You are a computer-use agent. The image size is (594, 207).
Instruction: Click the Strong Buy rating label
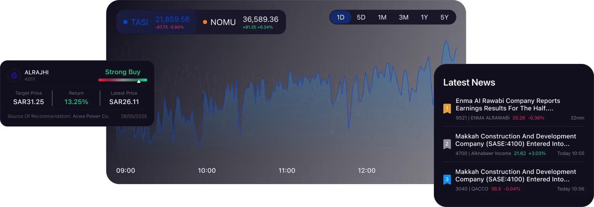pyautogui.click(x=123, y=72)
